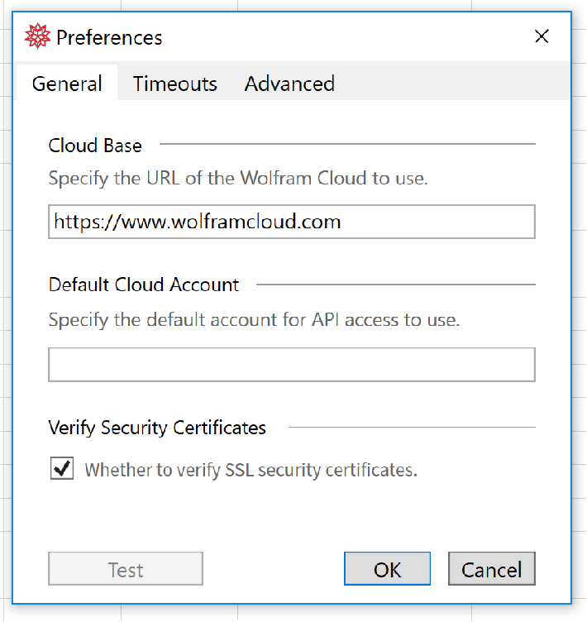Click the 'Specify the URL of the Wolfram Cloud' description
The image size is (587, 622).
point(238,178)
